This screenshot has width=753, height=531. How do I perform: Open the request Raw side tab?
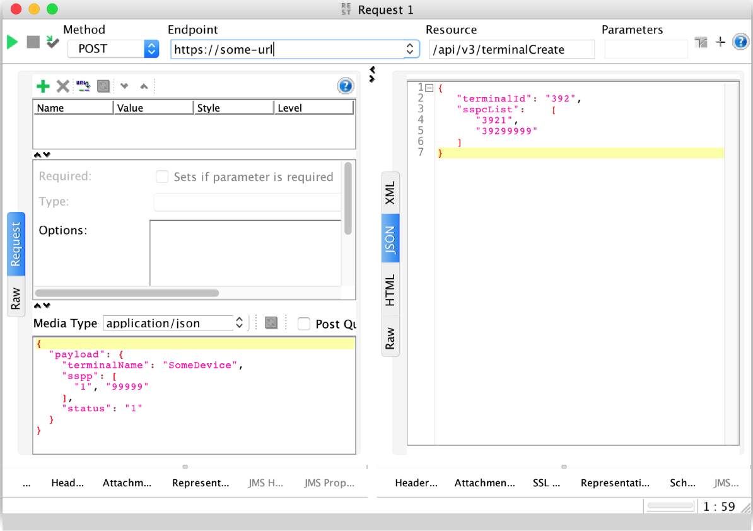click(16, 297)
